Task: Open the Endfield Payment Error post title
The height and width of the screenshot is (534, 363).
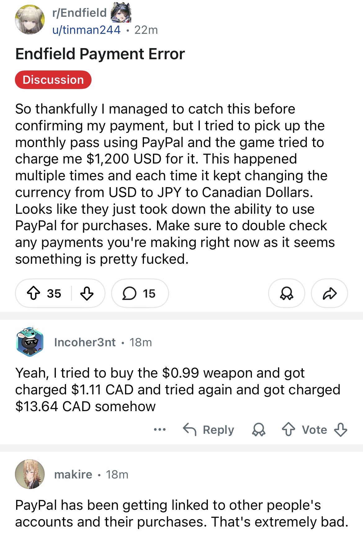Action: click(100, 54)
